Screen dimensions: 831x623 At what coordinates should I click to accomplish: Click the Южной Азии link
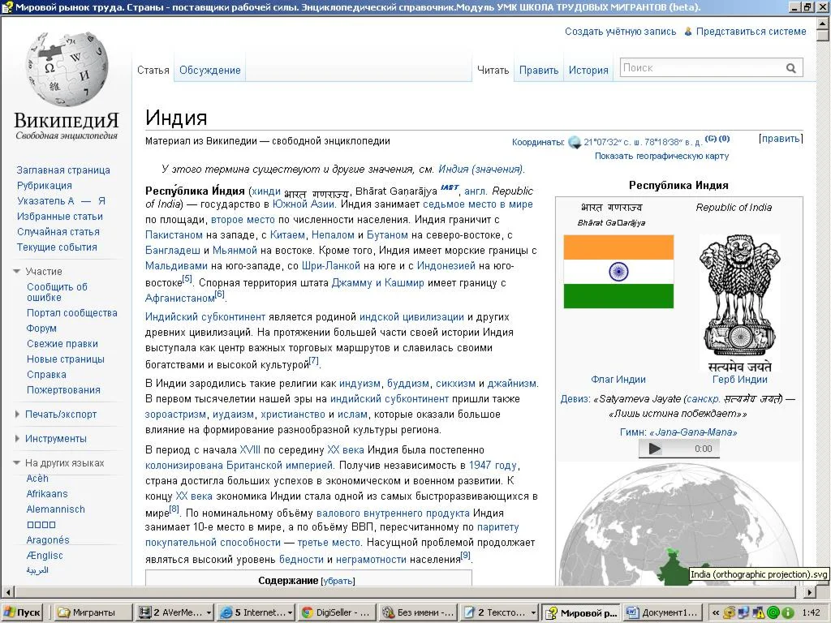pos(303,204)
